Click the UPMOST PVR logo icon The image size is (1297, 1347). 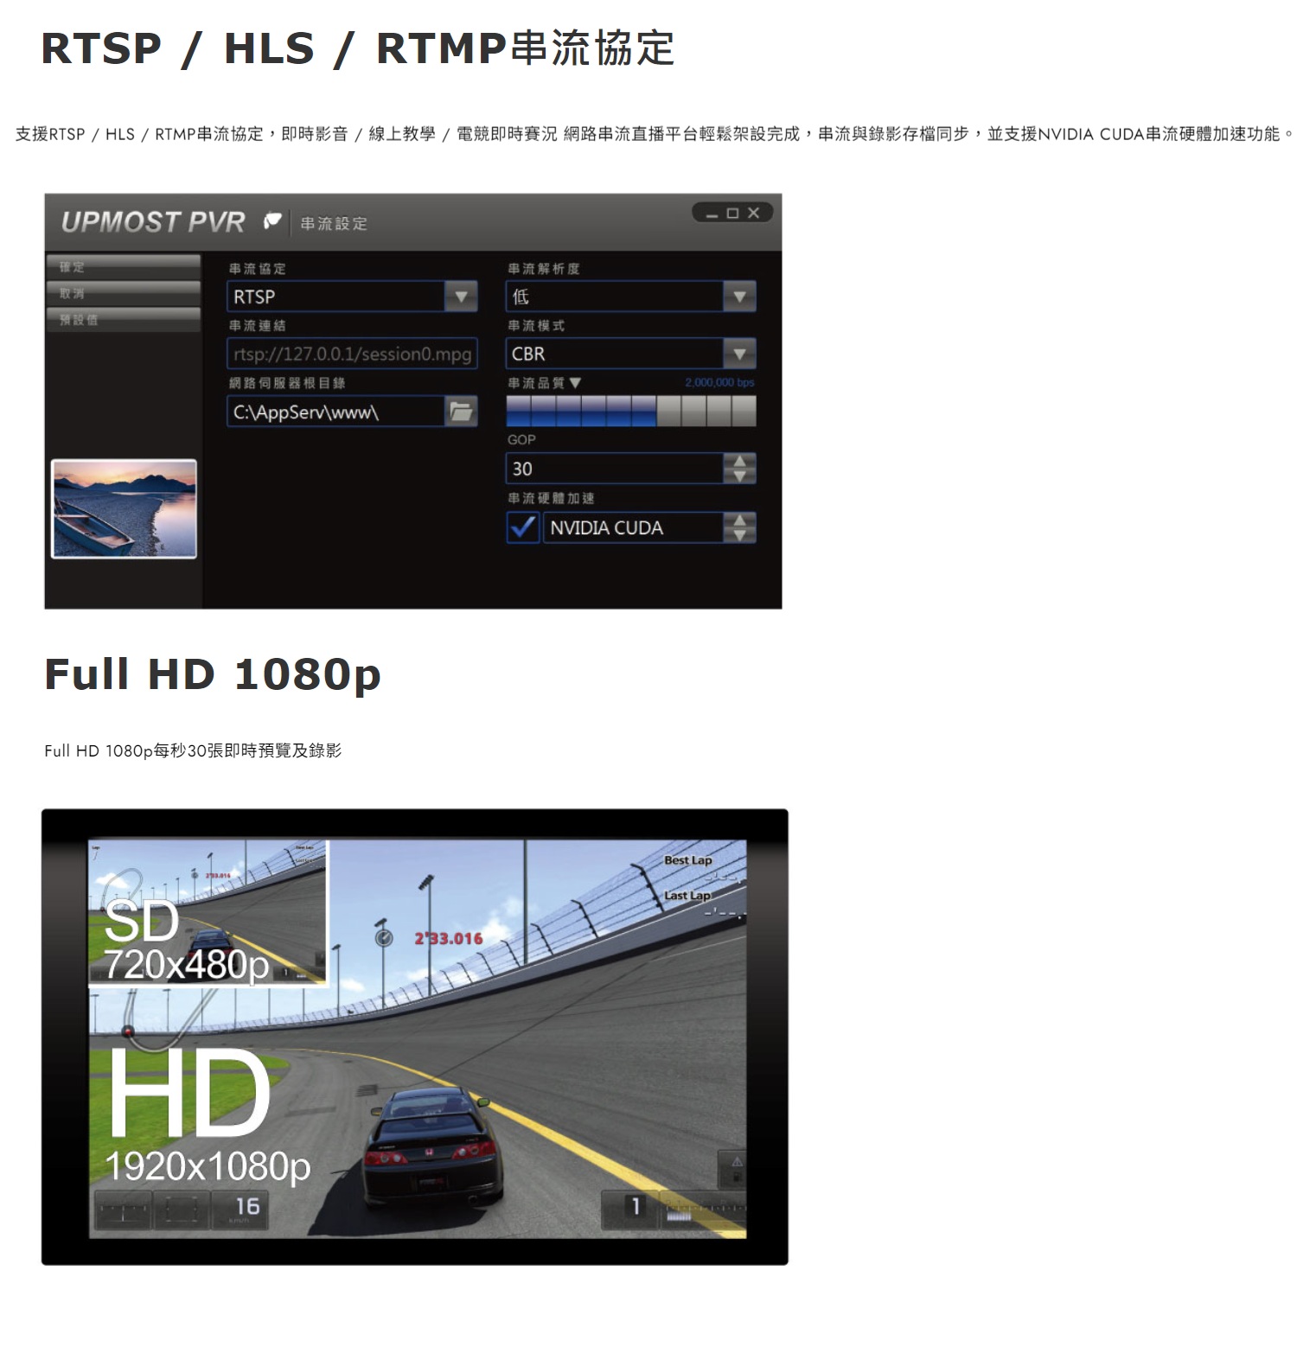tap(272, 221)
